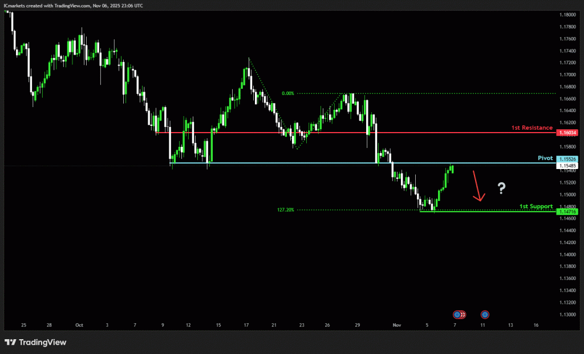Open the EU economic event icon near Nov 11
584x354 pixels.
(x=485, y=314)
